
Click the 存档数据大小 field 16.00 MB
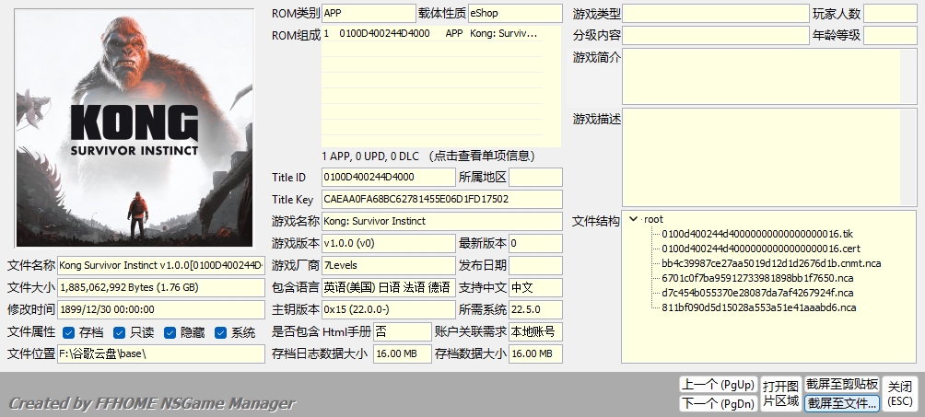tap(535, 353)
